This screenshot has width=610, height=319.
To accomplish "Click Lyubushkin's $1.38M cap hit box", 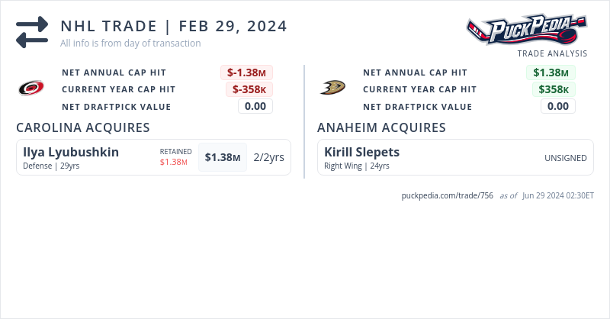I will (x=223, y=157).
